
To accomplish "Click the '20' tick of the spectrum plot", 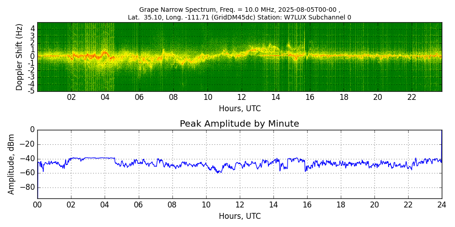I will click(378, 97).
